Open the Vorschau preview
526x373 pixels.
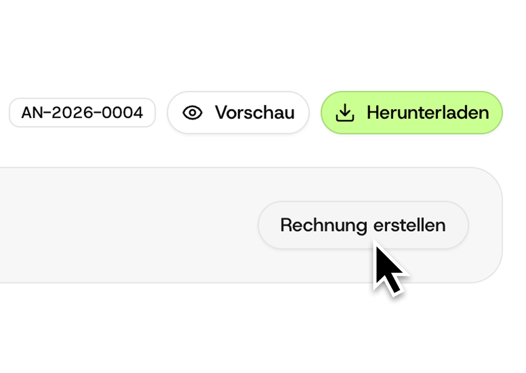click(x=238, y=113)
